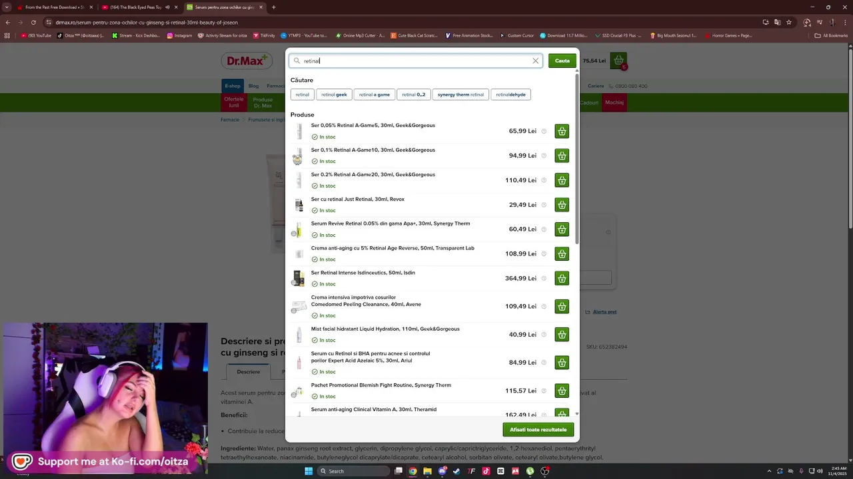Viewport: 853px width, 479px height.
Task: Open All Bookmarks folder
Action: [831, 35]
